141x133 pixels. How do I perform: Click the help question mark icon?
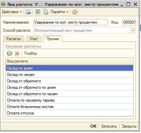point(75,12)
